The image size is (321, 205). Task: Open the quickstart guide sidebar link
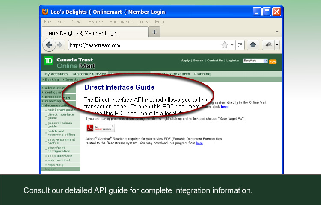pos(61,110)
